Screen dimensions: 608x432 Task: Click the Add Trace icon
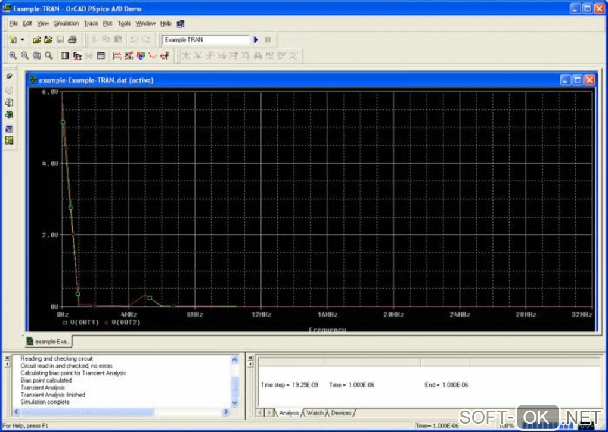click(x=117, y=56)
